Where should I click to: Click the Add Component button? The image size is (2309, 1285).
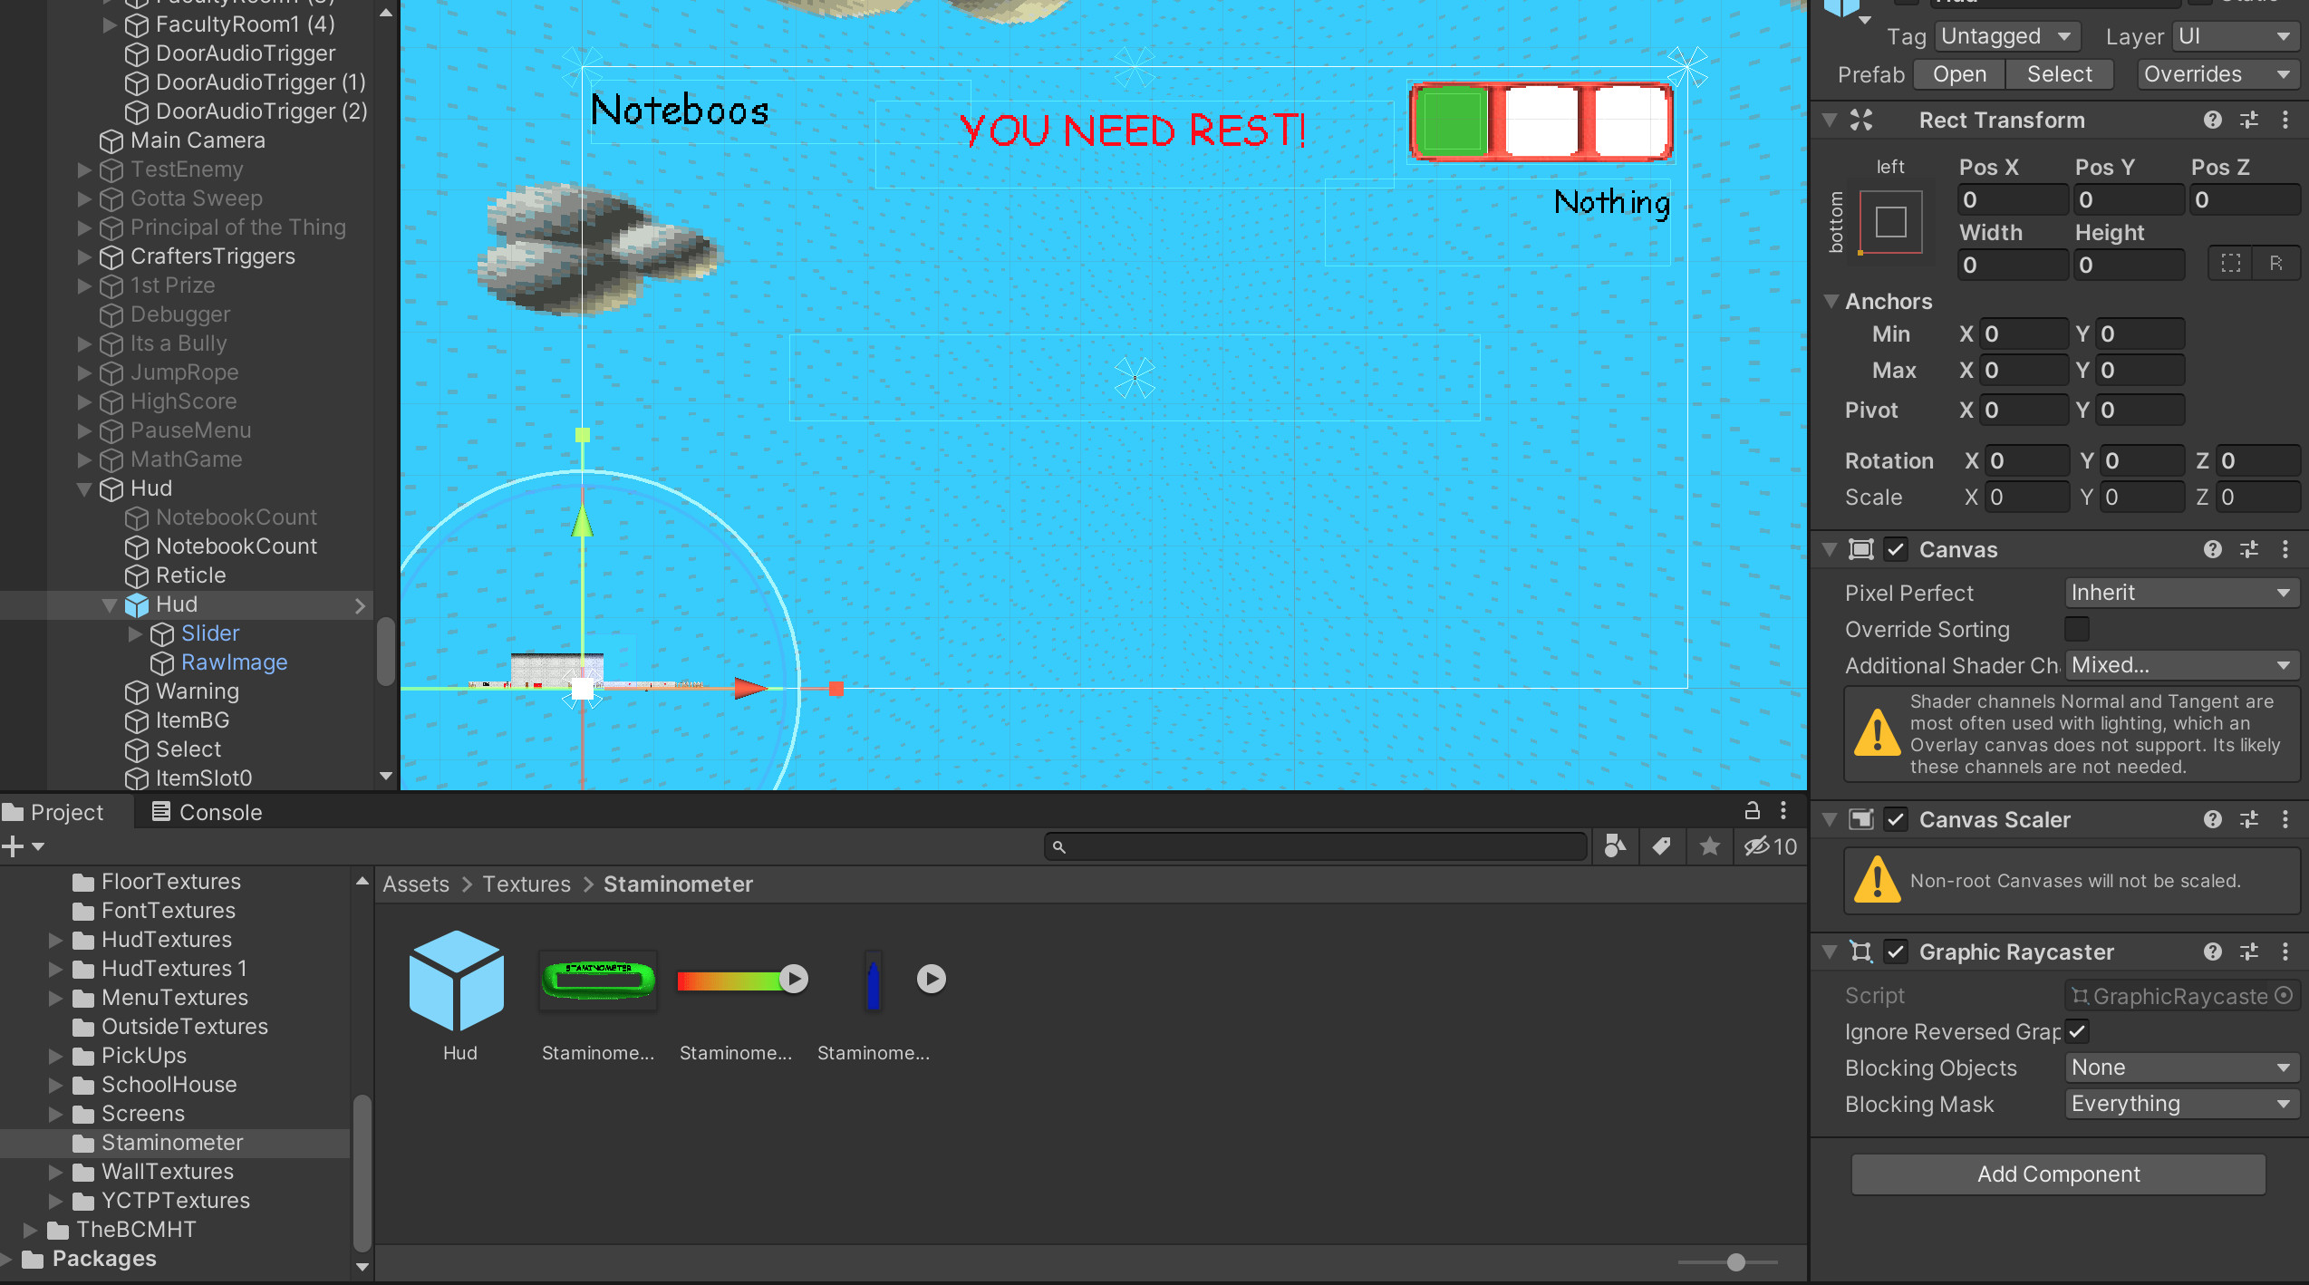[2058, 1174]
